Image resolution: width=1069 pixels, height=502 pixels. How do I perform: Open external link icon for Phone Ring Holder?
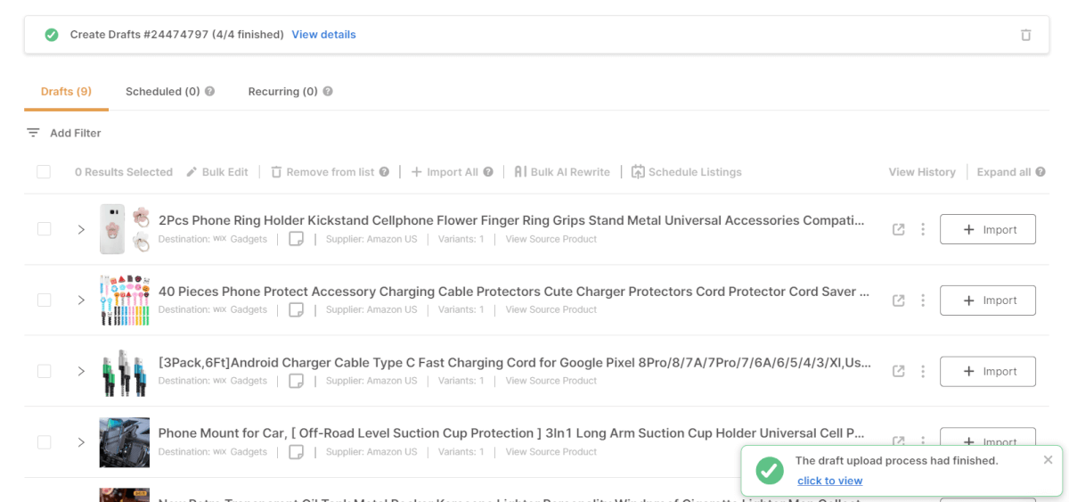(x=898, y=229)
